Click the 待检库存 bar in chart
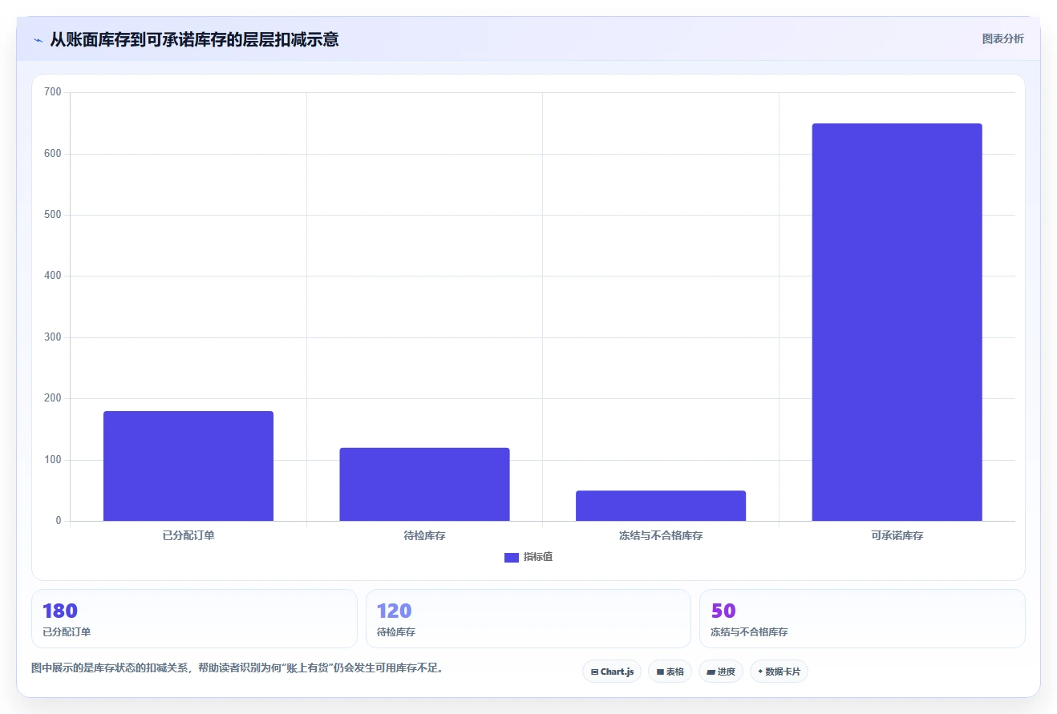This screenshot has width=1057, height=714. (424, 484)
